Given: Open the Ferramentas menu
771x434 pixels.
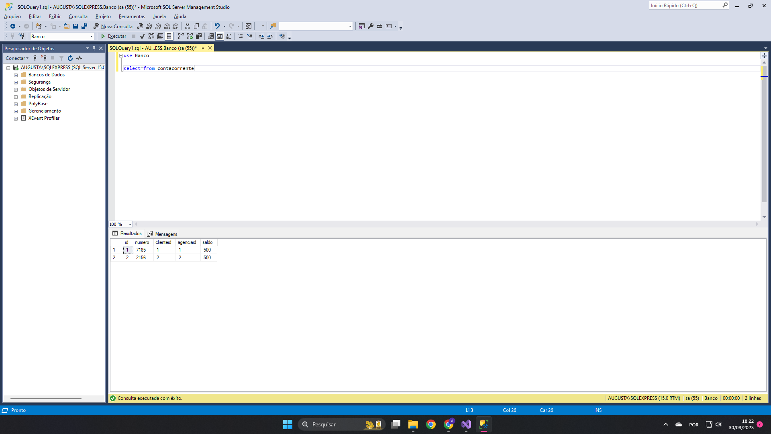Looking at the screenshot, I should point(132,16).
